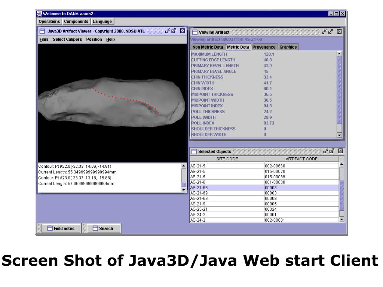
Task: Click the 3D artifact model in viewer
Action: click(111, 102)
